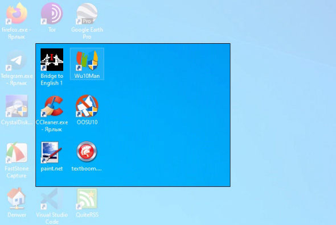Select the CrystalDisk shortcut icon
This screenshot has height=225, width=336.
[17, 106]
